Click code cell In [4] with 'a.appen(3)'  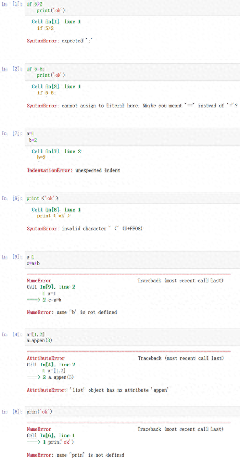(x=132, y=337)
